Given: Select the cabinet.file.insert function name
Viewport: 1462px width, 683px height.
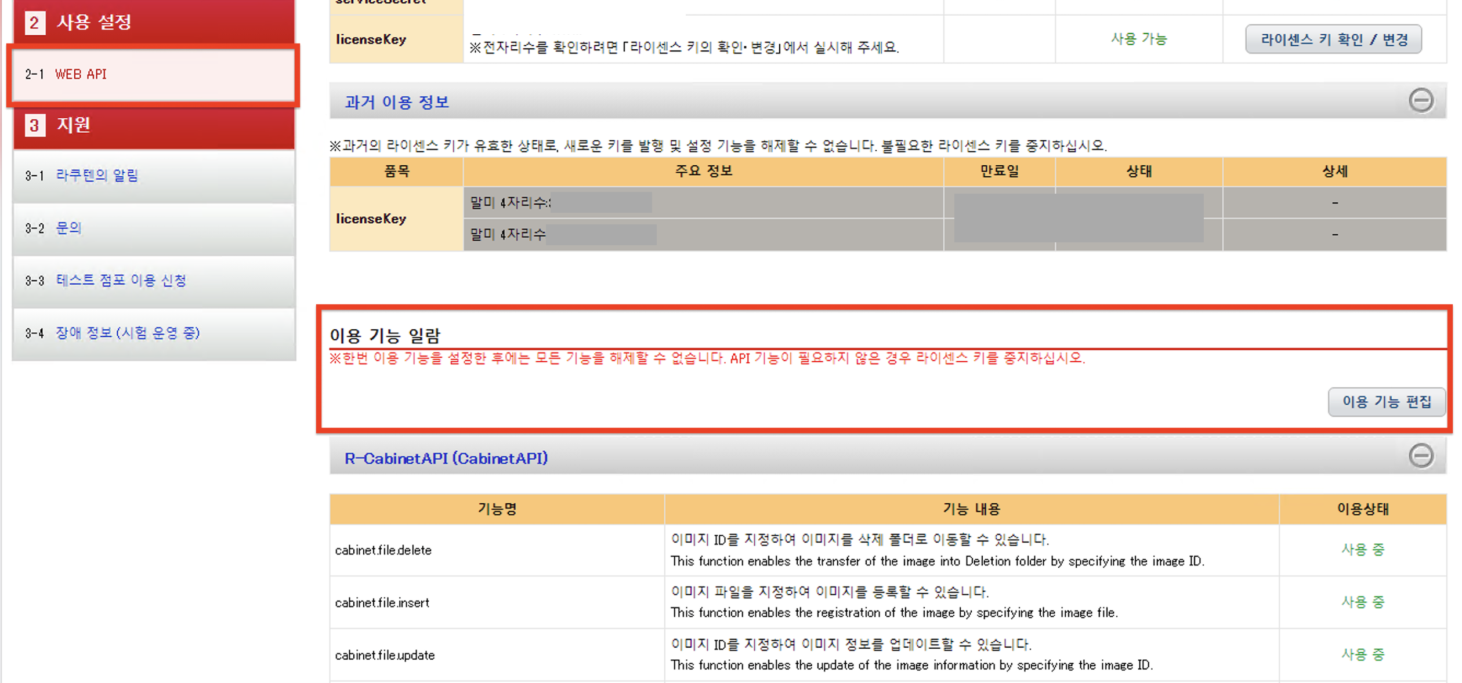Looking at the screenshot, I should click(382, 602).
